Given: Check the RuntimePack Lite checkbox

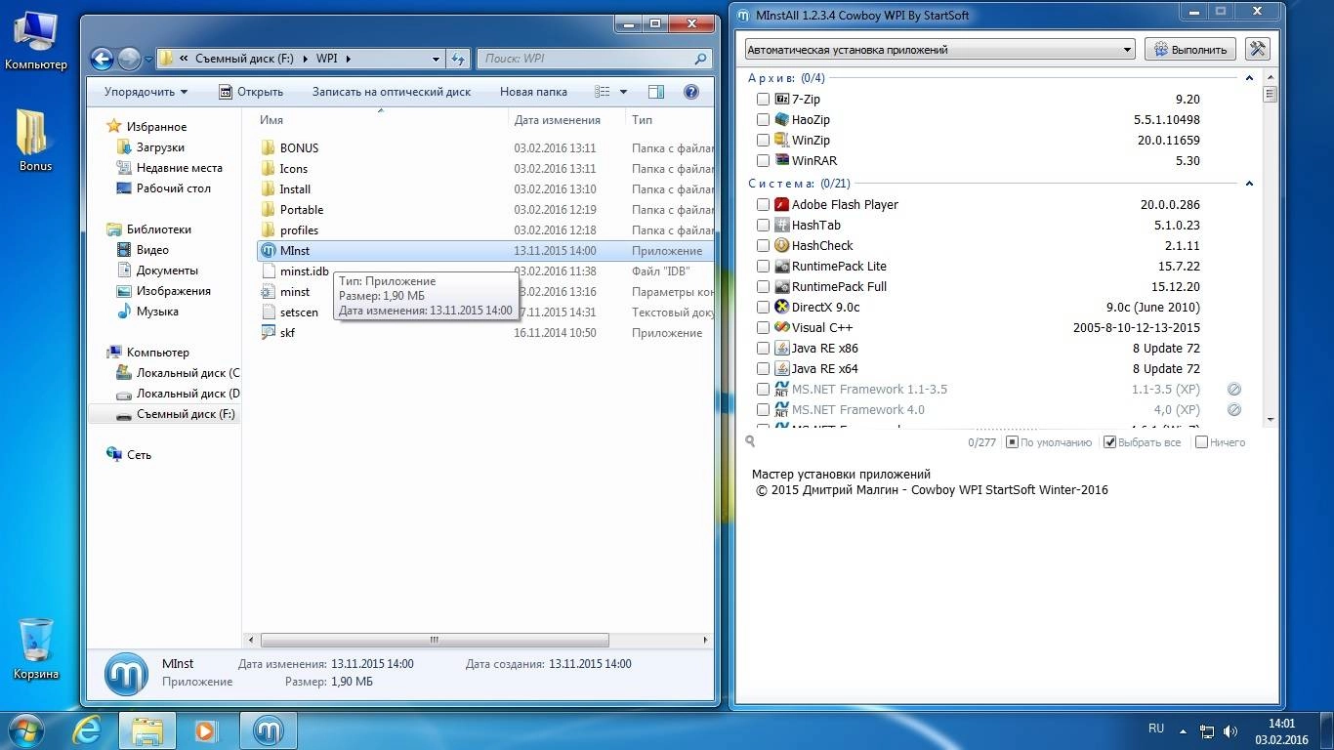Looking at the screenshot, I should (x=763, y=266).
